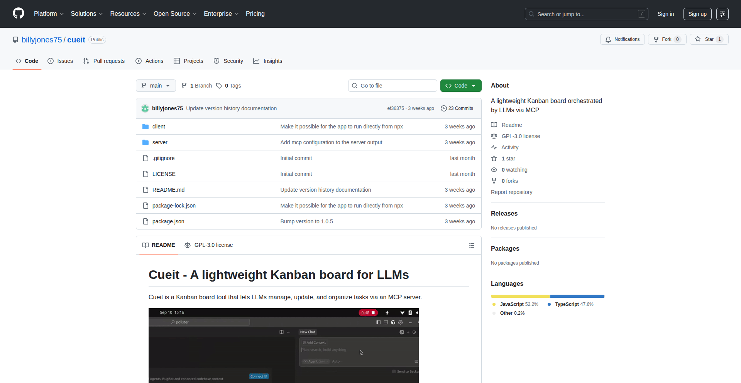Open the billyjones75 owner profile link
Screen dimensions: 741x383
[42, 40]
